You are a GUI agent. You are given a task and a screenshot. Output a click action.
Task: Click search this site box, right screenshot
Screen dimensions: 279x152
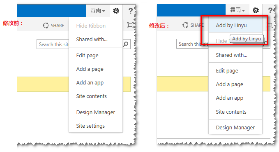coord(193,44)
